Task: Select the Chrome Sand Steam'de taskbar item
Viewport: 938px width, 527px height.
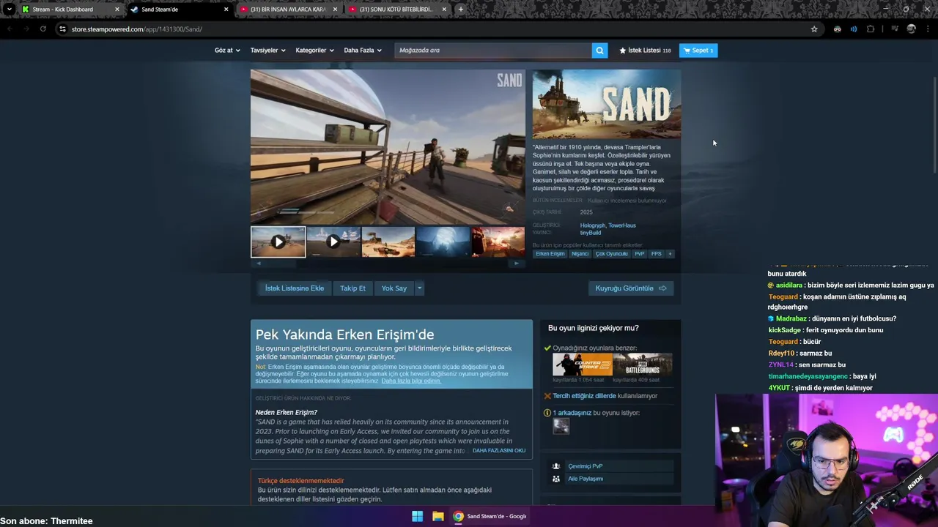Action: coord(490,516)
